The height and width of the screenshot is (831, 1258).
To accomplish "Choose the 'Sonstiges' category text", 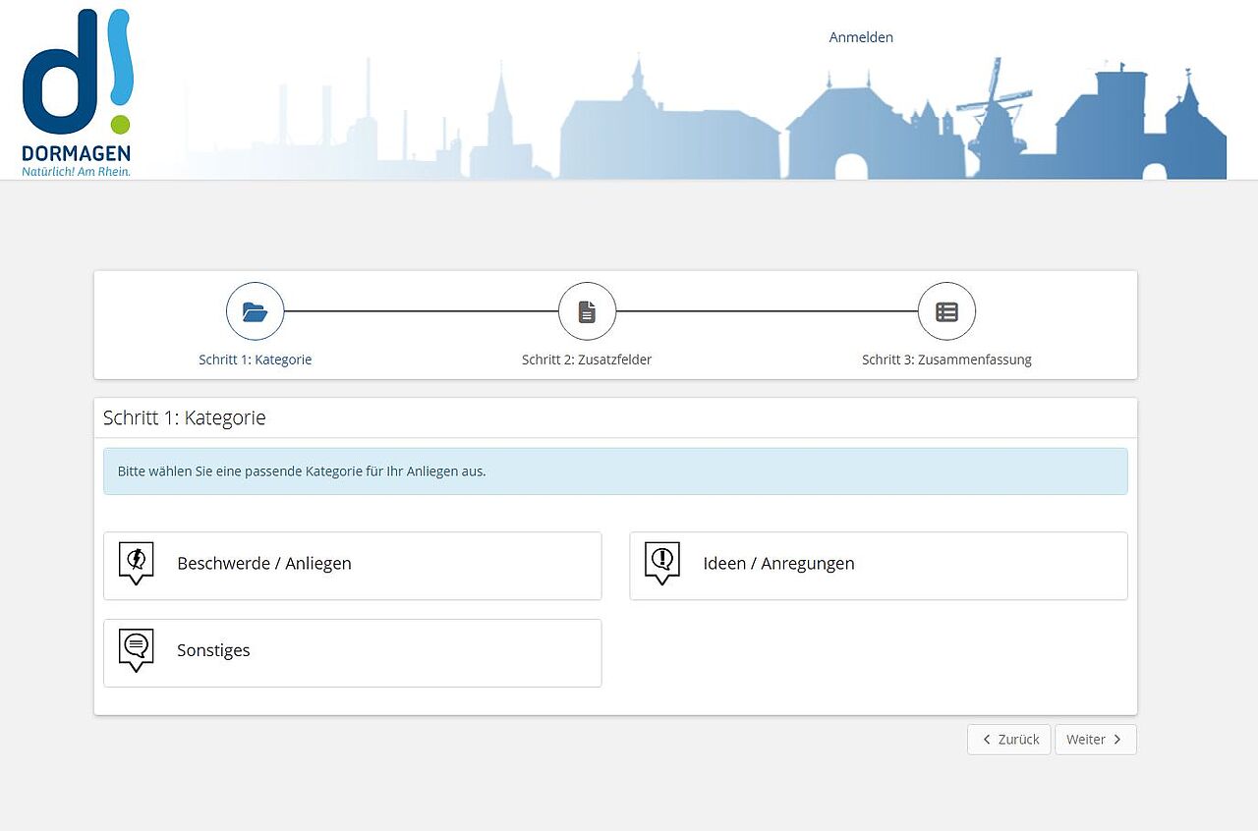I will coord(213,650).
